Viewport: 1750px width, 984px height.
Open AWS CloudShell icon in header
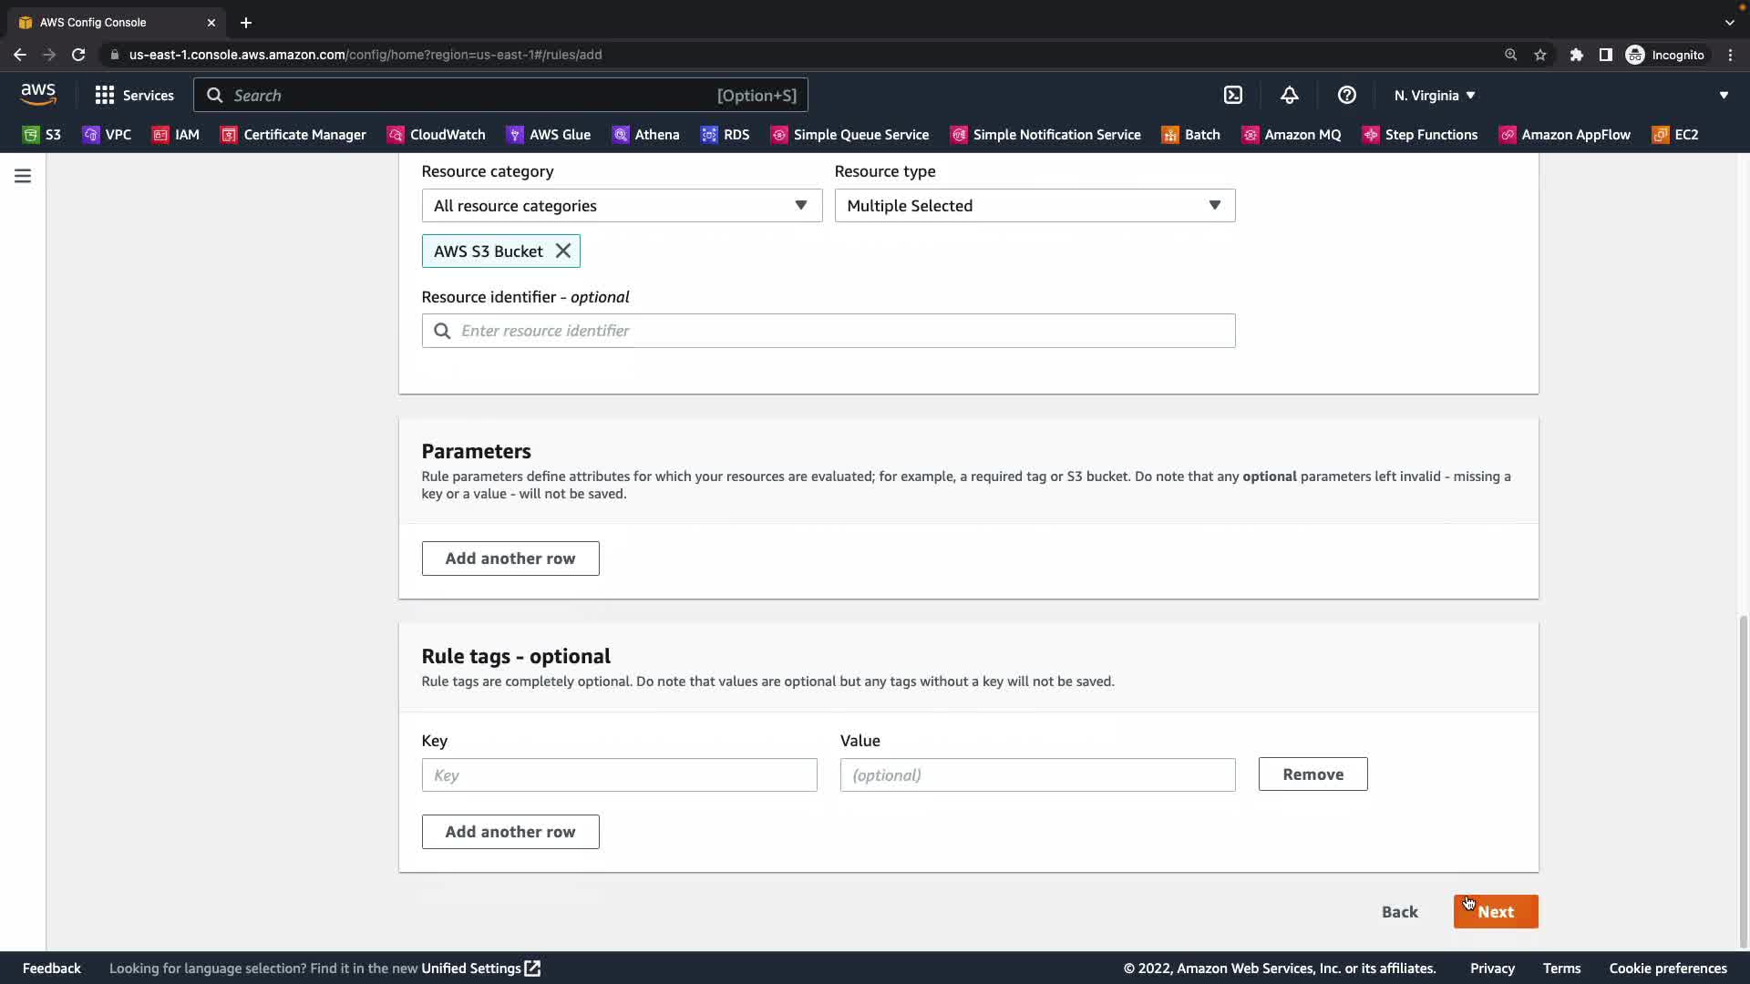1232,95
